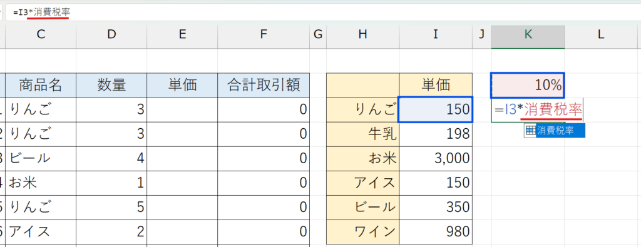The image size is (641, 247).
Task: Click the empty 単価 cell in the お米 row
Action: pyautogui.click(x=182, y=183)
